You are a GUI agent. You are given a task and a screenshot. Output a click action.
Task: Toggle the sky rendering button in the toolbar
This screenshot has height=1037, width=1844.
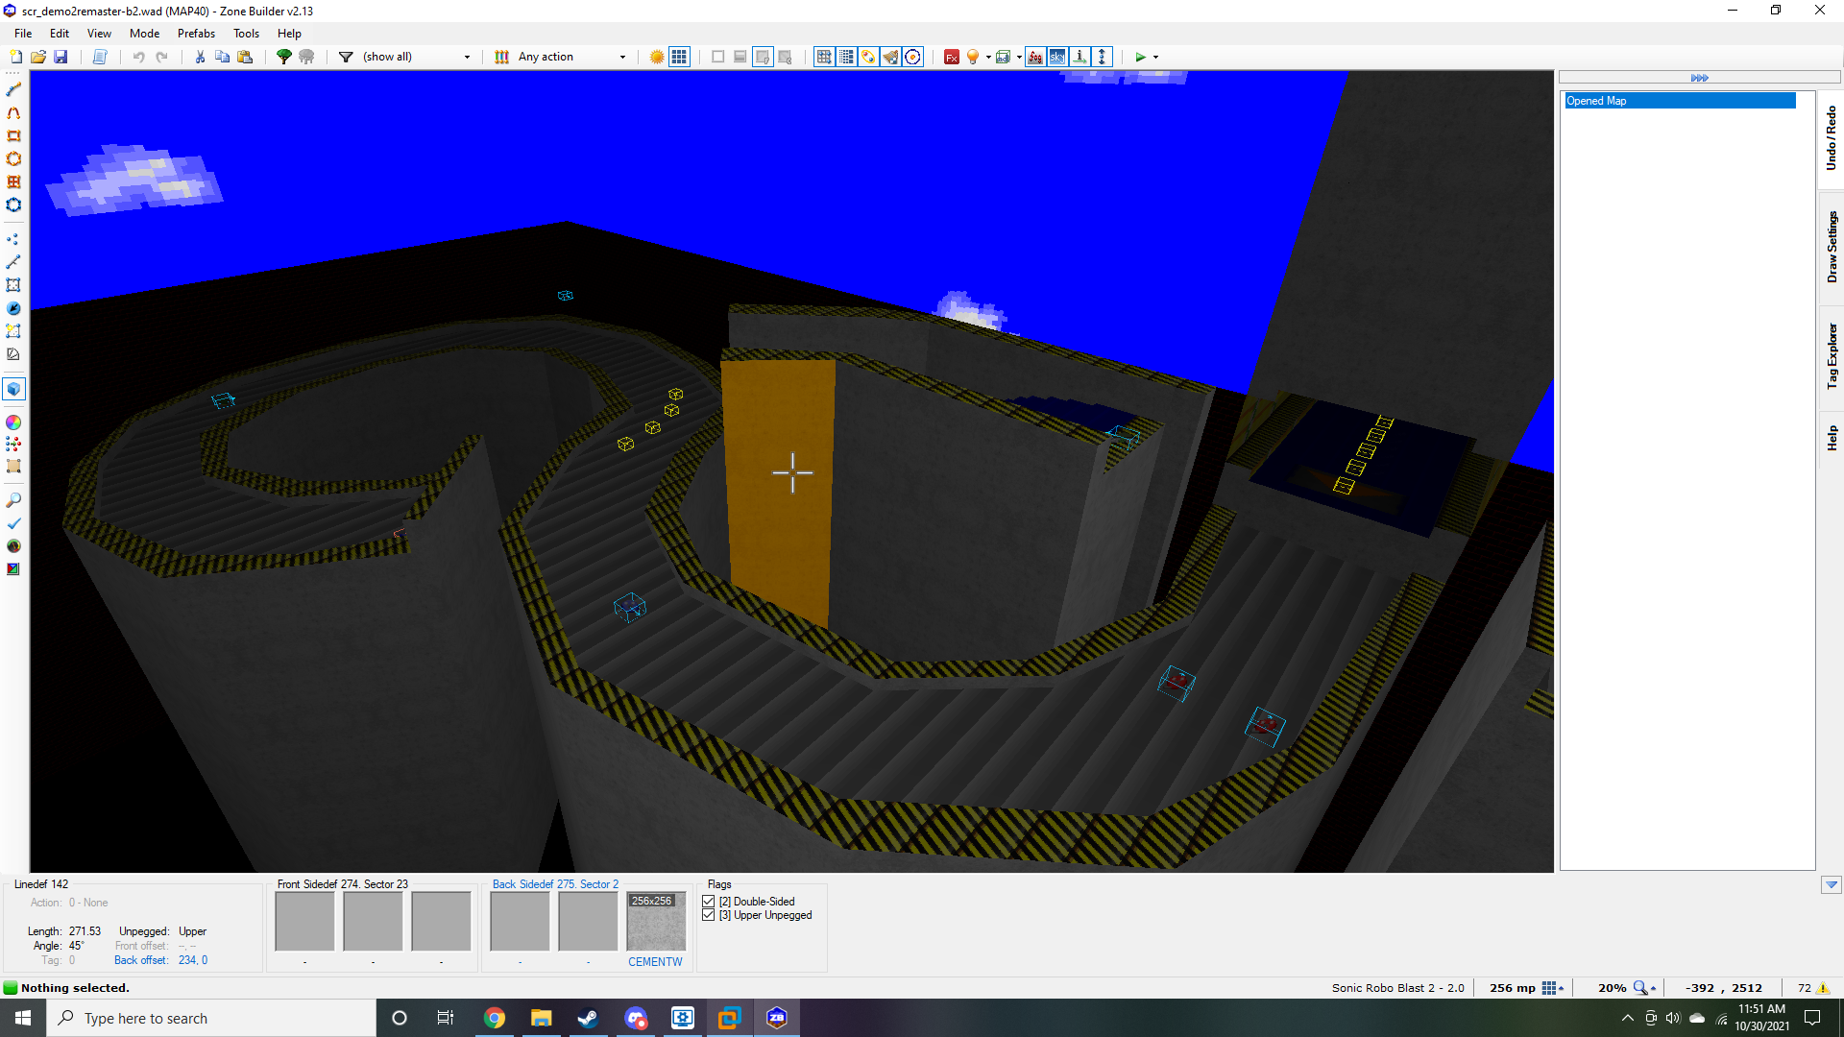click(x=1056, y=57)
